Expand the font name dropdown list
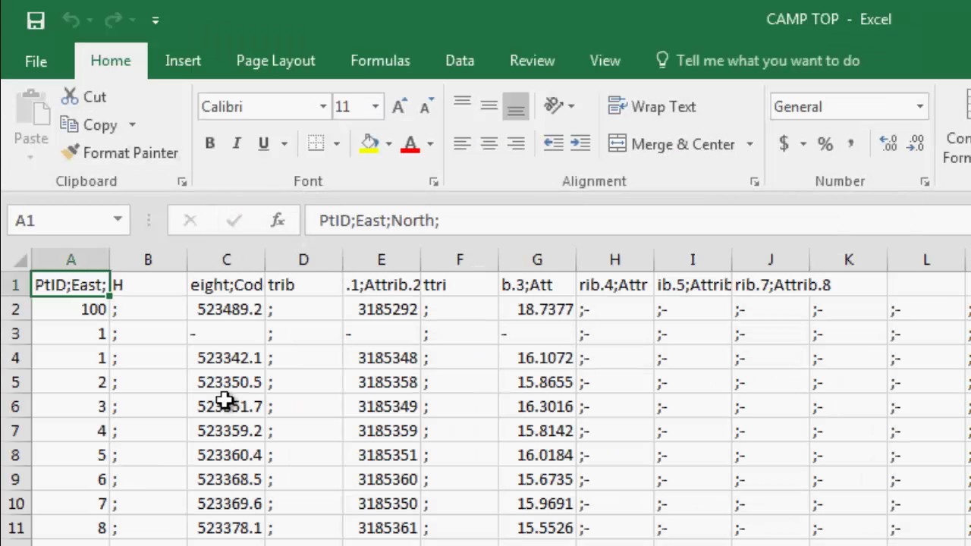 [x=323, y=107]
